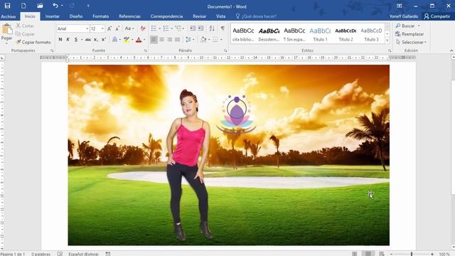Create a new blank document from the quick access toolbar
The height and width of the screenshot is (256, 455).
(23, 6)
